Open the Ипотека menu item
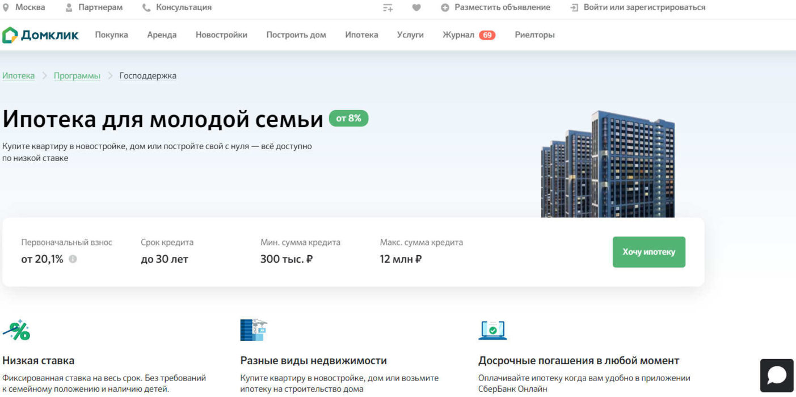796x397 pixels. 362,35
